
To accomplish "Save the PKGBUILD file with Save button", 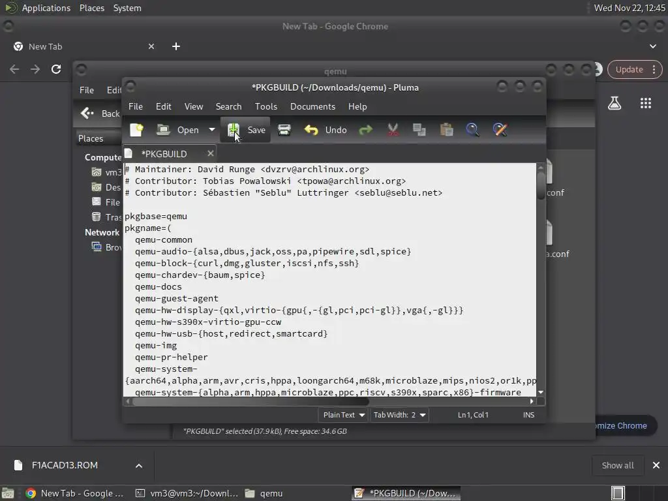I will click(x=246, y=130).
